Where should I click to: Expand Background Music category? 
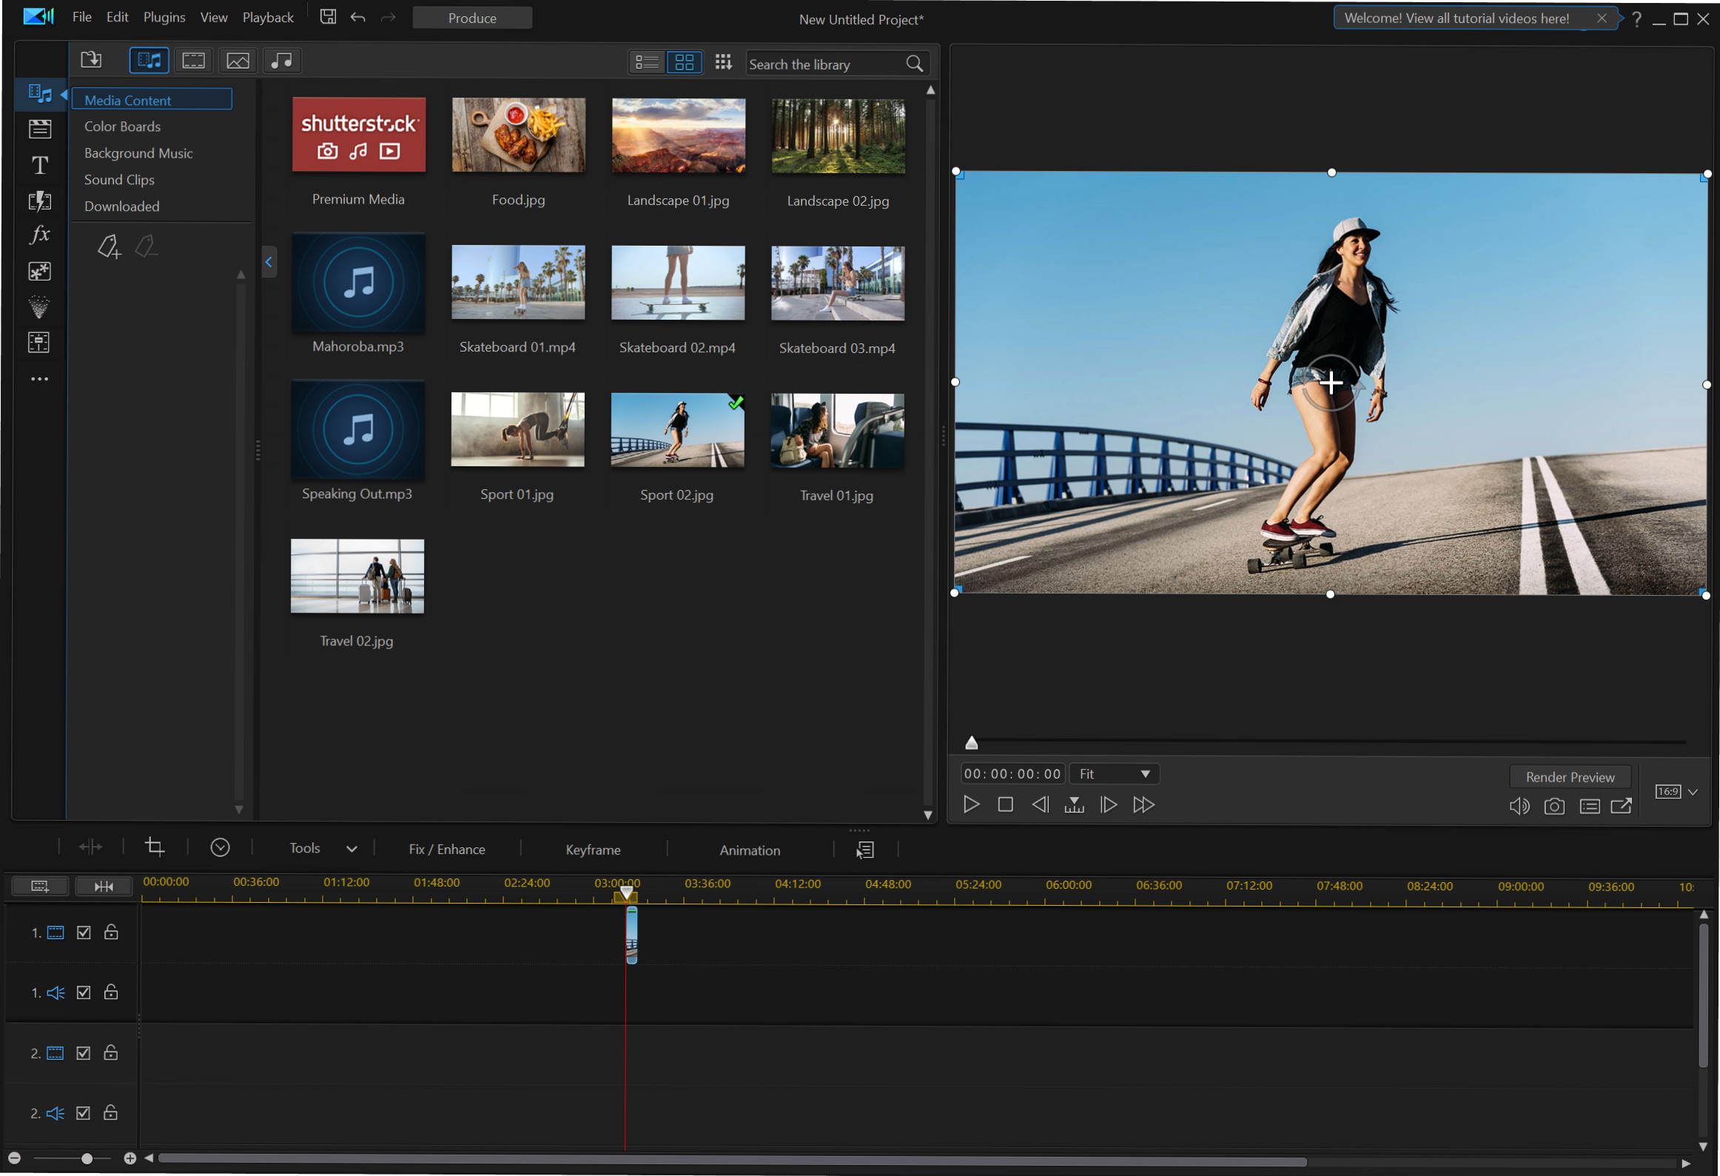click(138, 153)
